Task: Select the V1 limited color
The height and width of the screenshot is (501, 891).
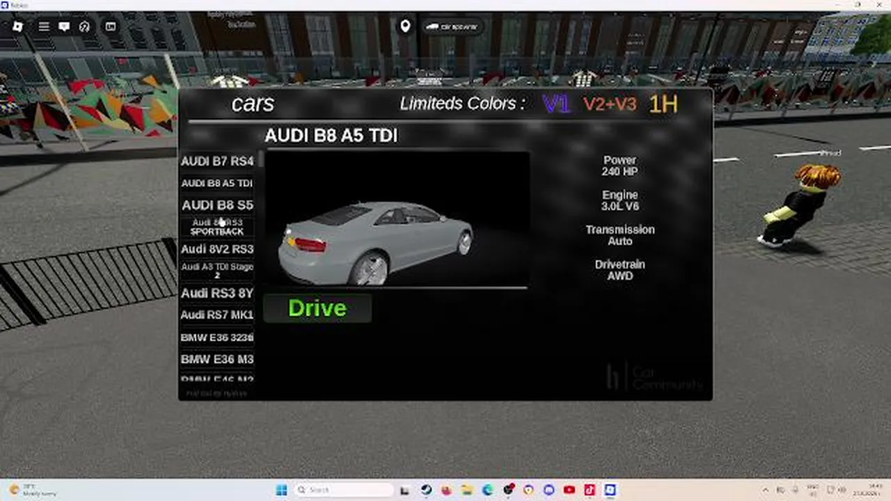Action: tap(556, 104)
